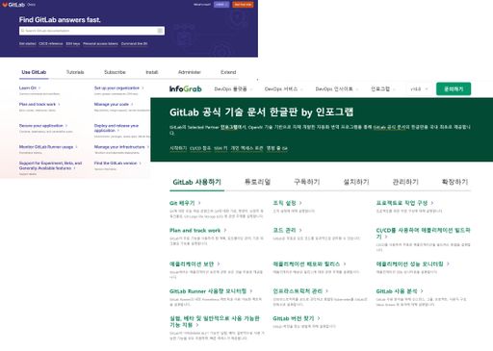493x351 pixels.
Task: Click the green 문의하기 button
Action: [x=454, y=88]
